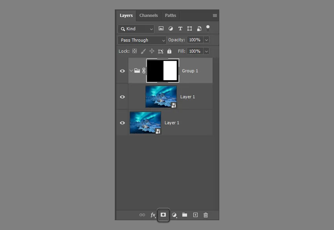This screenshot has height=230, width=334.
Task: Click the Create new layer icon
Action: [x=195, y=215]
